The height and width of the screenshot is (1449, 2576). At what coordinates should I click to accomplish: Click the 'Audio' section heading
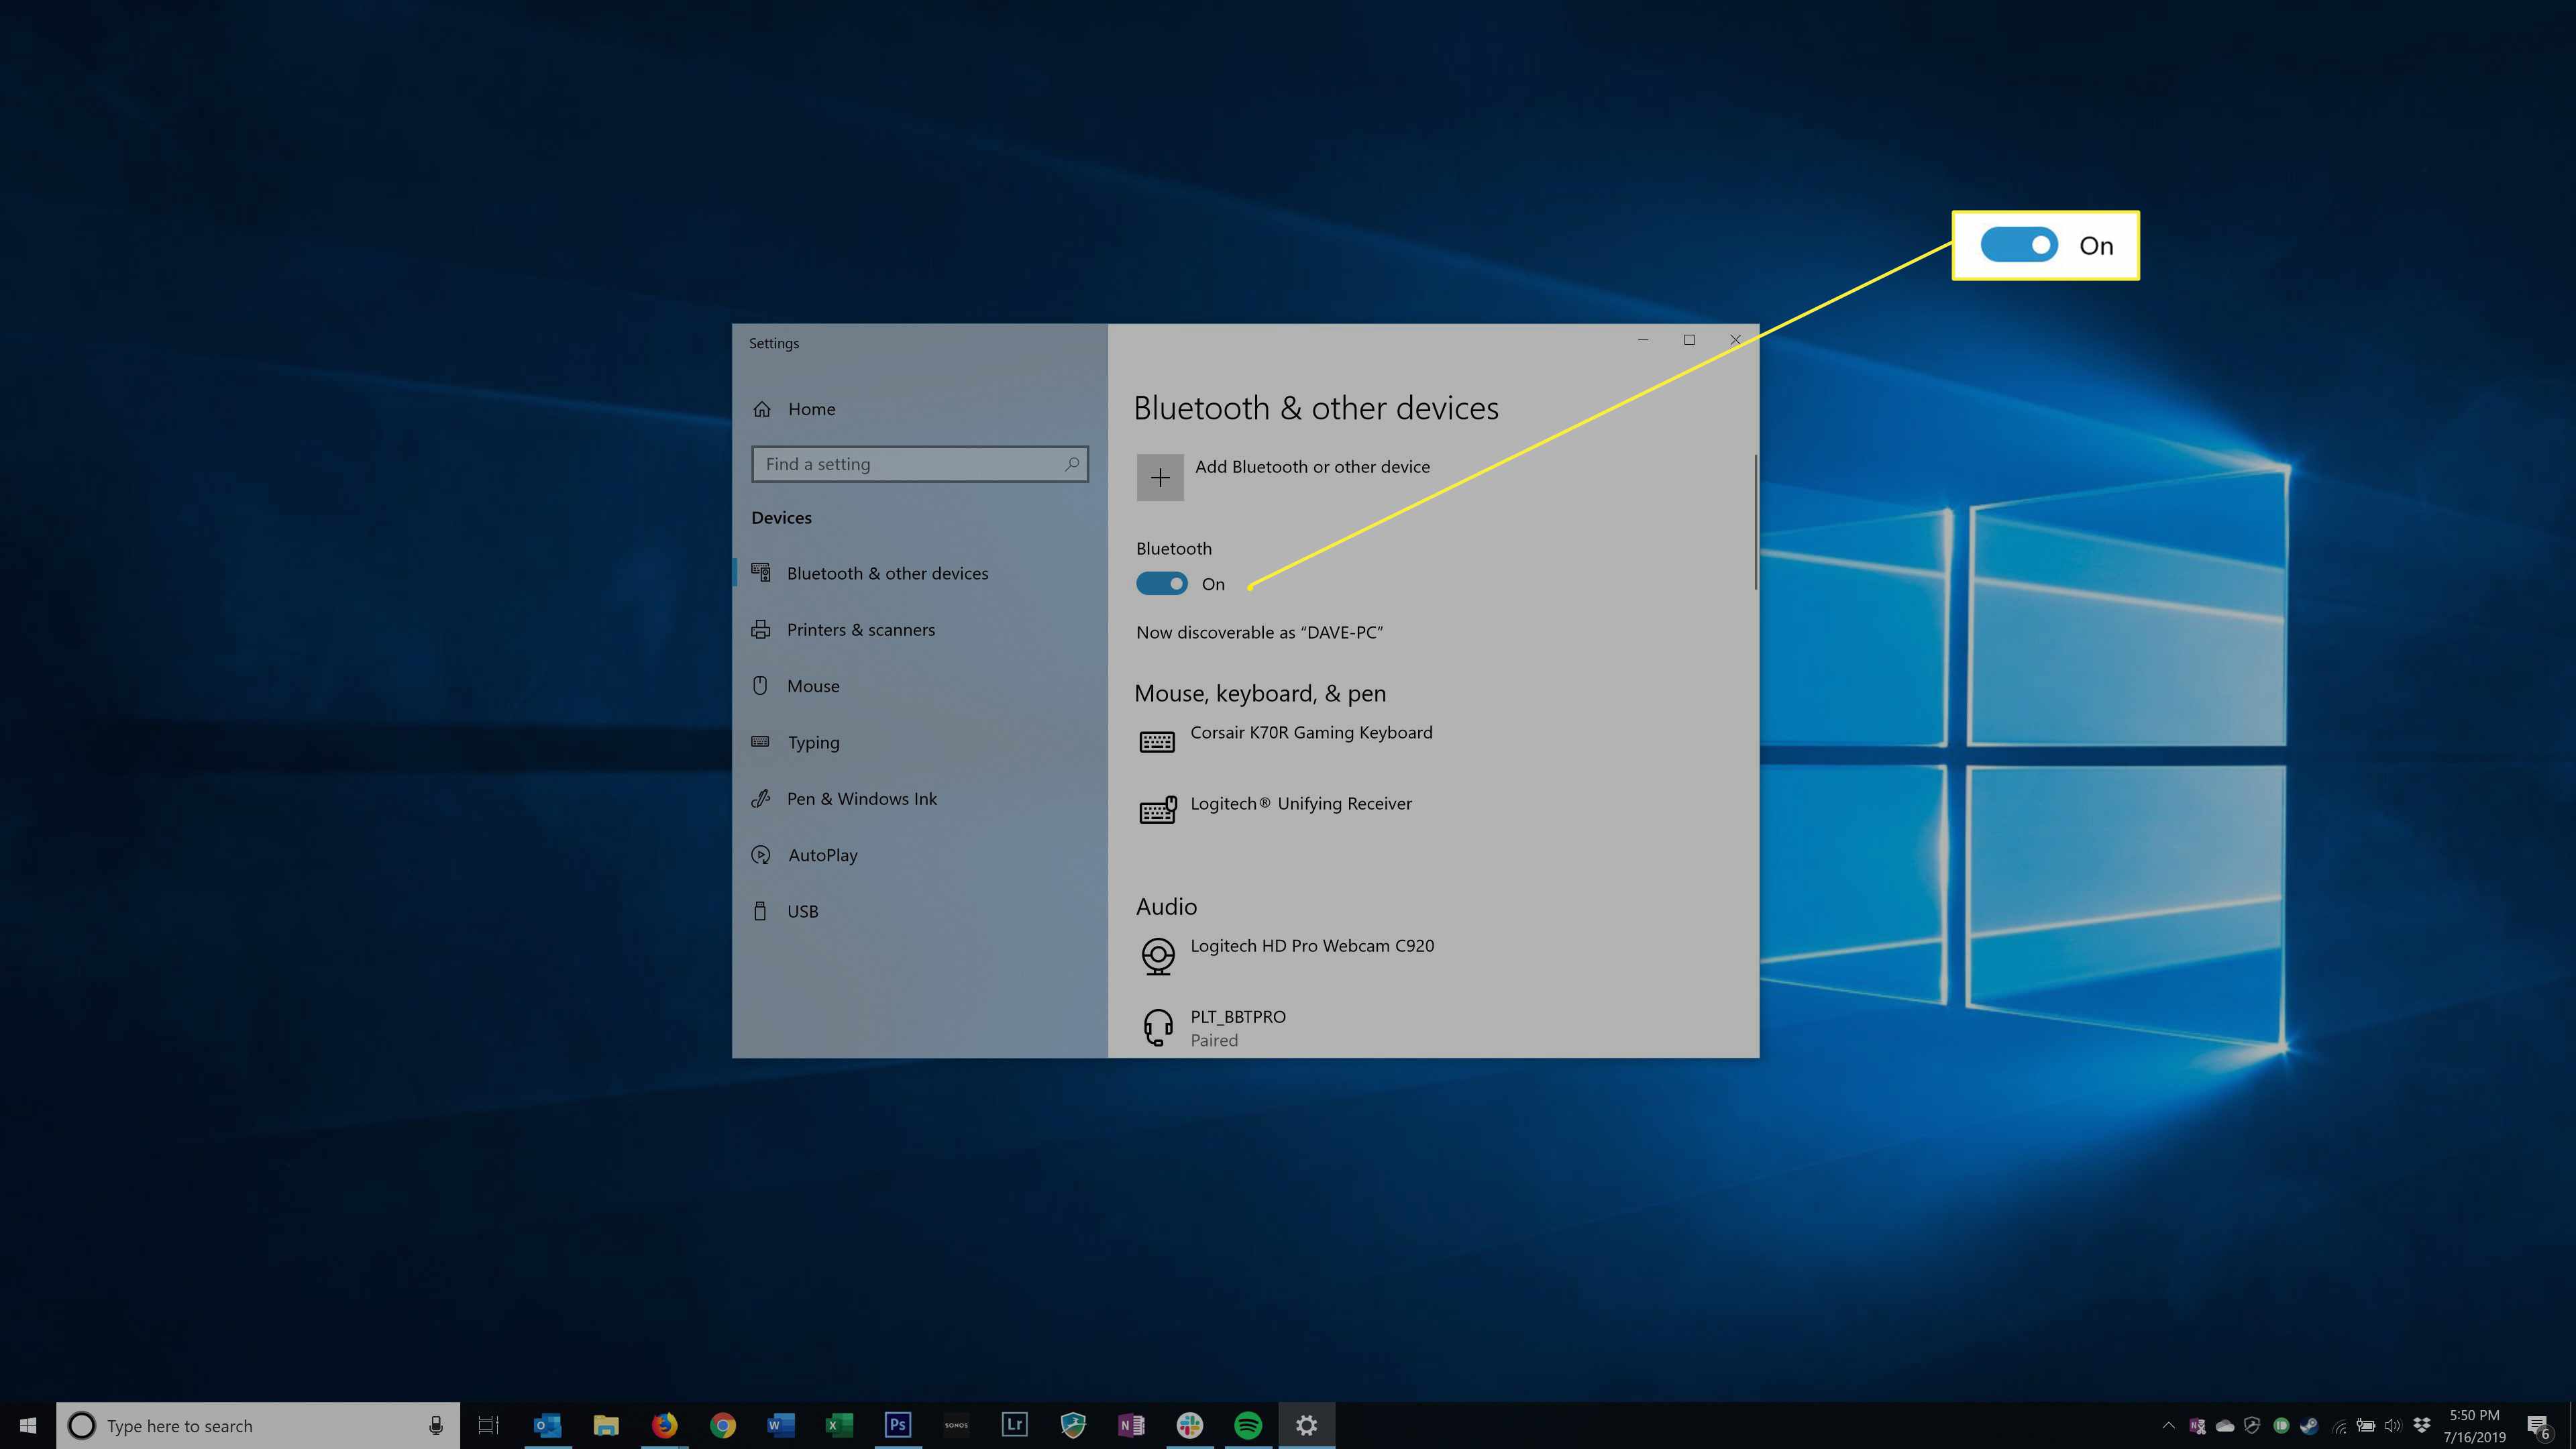pos(1166,907)
